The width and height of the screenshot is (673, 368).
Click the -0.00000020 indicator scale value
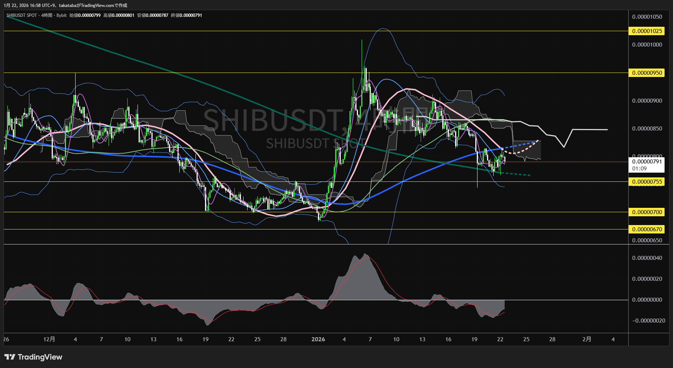tap(648, 321)
